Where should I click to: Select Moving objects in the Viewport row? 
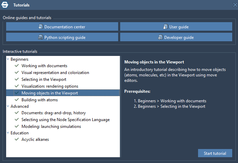(63, 93)
